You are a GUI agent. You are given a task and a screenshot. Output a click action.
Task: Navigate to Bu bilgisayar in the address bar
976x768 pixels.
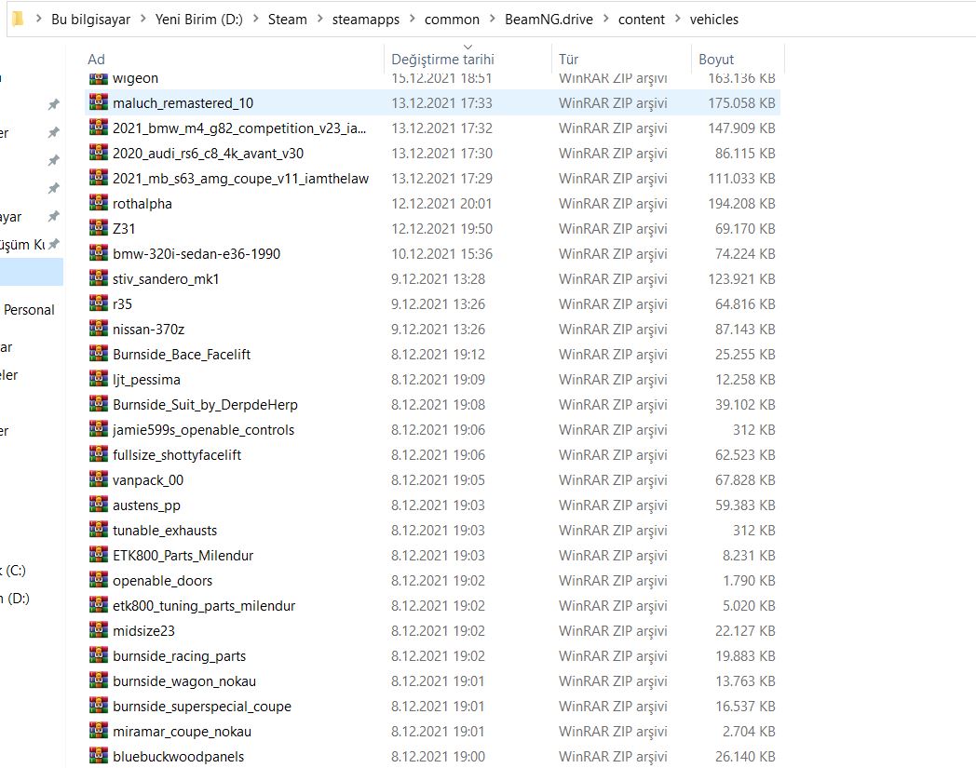coord(91,20)
